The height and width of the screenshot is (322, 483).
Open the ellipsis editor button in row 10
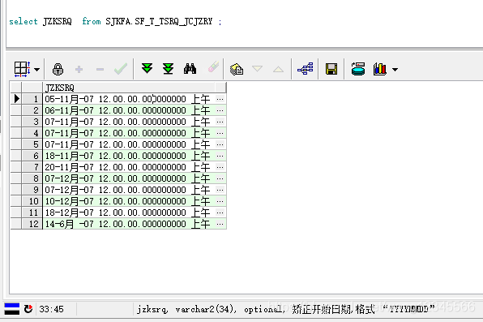tap(220, 201)
